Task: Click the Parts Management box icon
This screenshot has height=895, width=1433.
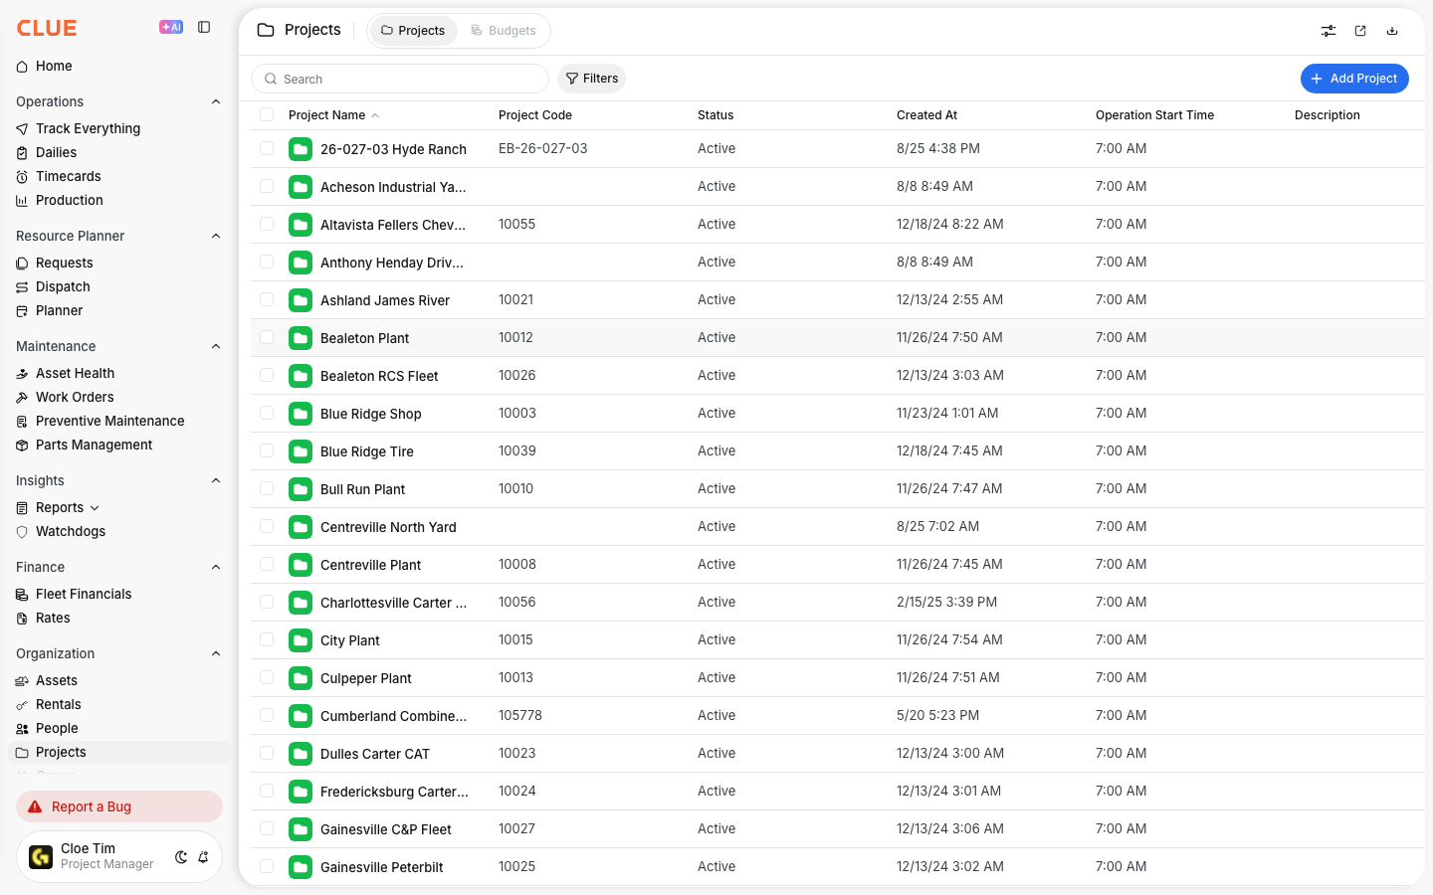Action: (22, 446)
